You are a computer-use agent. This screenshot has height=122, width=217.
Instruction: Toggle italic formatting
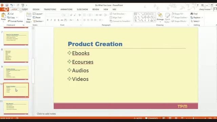click(x=51, y=20)
